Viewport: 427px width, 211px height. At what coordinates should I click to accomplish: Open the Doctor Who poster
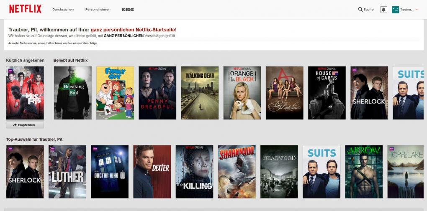coord(110,172)
